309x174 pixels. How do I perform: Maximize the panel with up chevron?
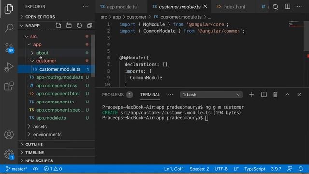click(287, 95)
